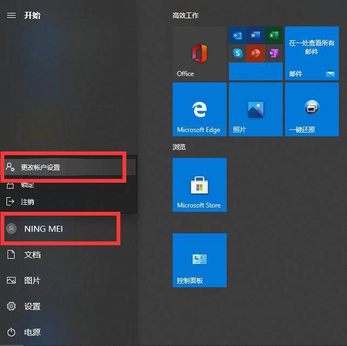Image resolution: width=347 pixels, height=346 pixels.
Task: Launch Word from the Office tile group
Action: pyautogui.click(x=255, y=36)
